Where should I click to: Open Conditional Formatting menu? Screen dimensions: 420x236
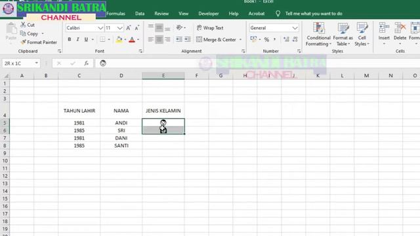point(318,35)
